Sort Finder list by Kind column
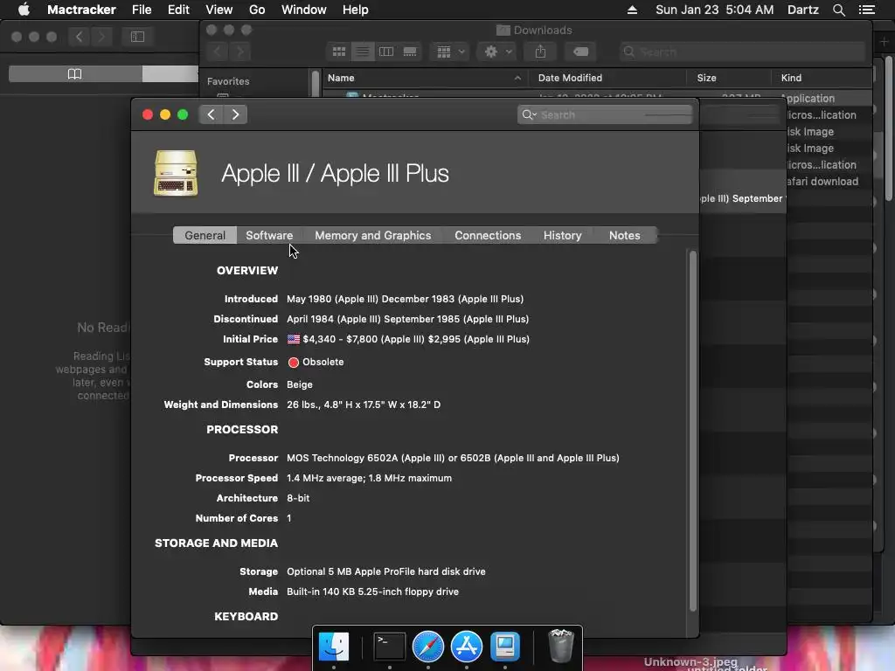The height and width of the screenshot is (671, 895). [822, 78]
